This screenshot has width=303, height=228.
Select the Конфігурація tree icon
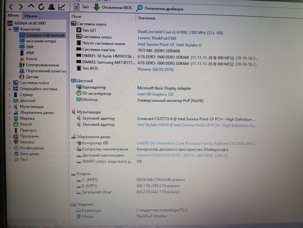(16, 148)
